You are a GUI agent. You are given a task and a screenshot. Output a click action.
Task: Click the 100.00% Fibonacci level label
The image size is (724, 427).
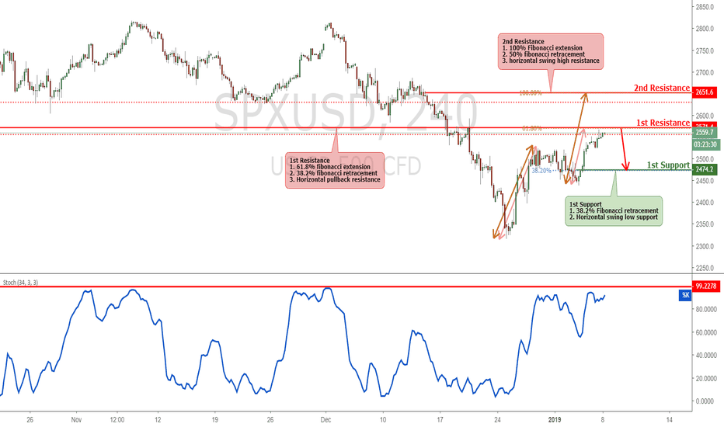tap(531, 93)
